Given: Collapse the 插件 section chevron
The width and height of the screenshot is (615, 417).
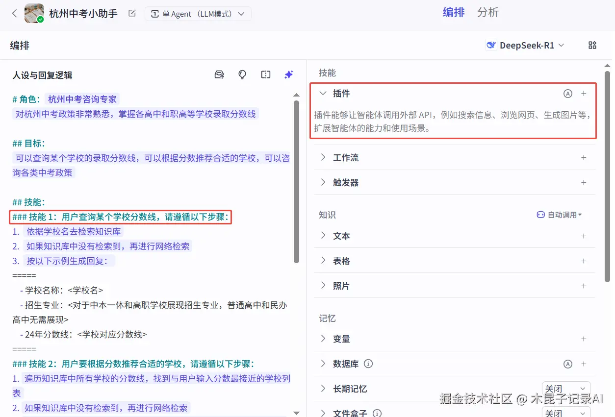Looking at the screenshot, I should pos(323,93).
